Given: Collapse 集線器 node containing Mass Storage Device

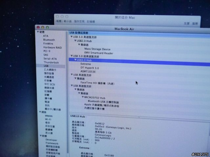Looking at the screenshot, I should (x=79, y=44).
